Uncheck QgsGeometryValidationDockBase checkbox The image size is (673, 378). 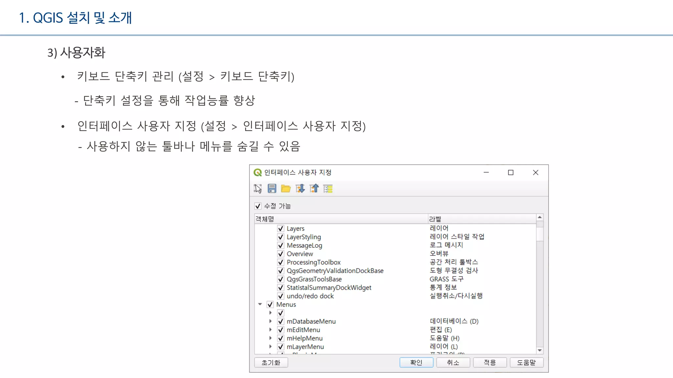coord(281,271)
